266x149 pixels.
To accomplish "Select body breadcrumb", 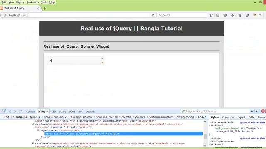I will [201, 117].
